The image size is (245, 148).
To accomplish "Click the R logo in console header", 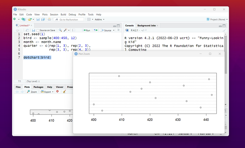I will (x=127, y=30).
